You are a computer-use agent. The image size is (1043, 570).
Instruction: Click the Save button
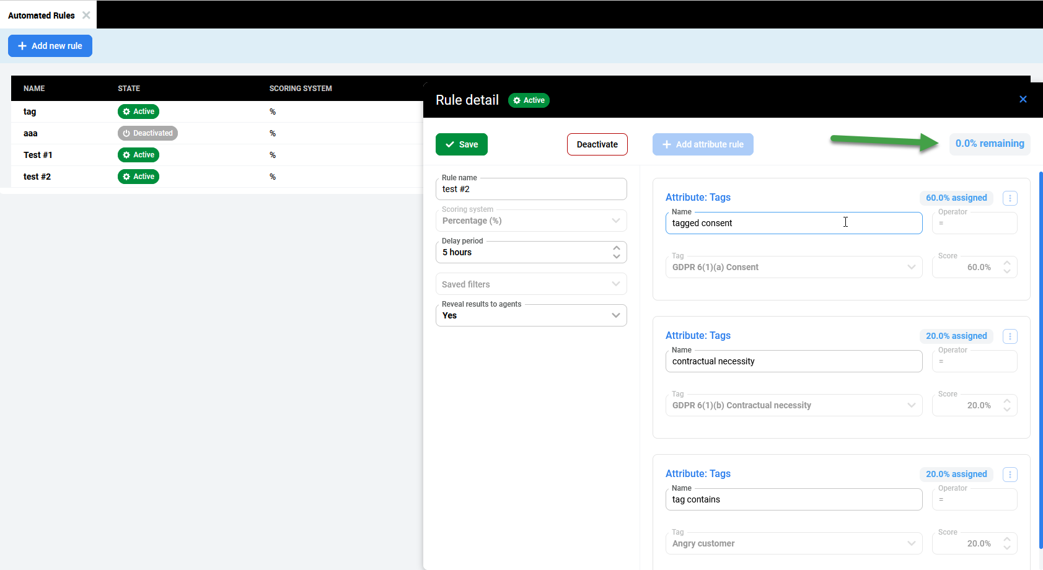coord(461,144)
